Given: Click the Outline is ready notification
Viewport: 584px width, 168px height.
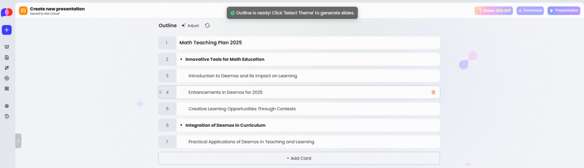Looking at the screenshot, I should click(292, 13).
